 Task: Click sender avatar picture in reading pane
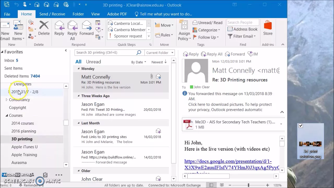(196, 71)
